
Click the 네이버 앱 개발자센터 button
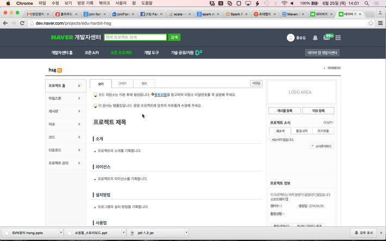pos(322,53)
